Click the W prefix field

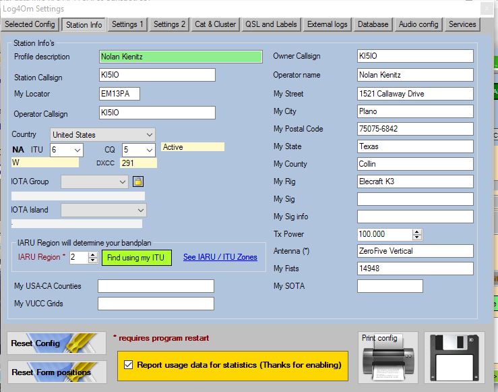tap(44, 163)
